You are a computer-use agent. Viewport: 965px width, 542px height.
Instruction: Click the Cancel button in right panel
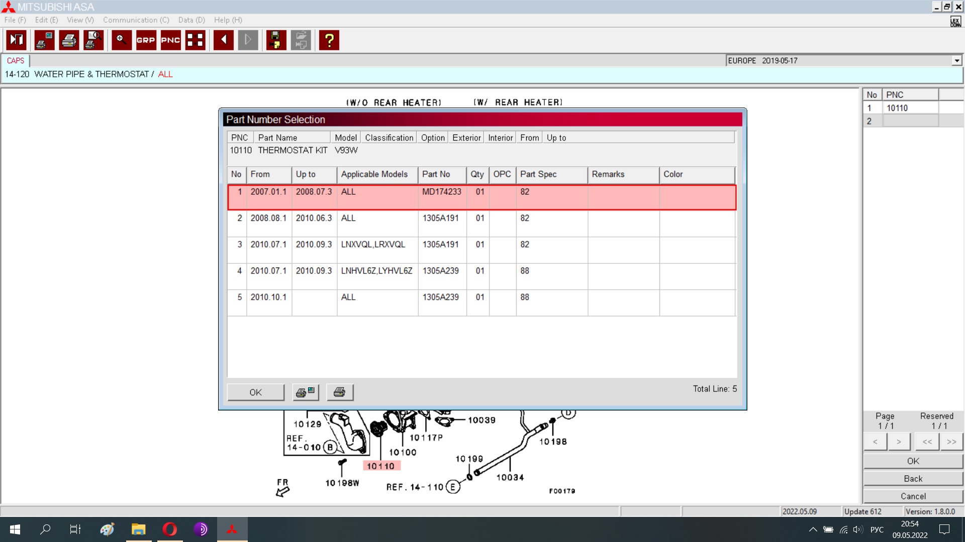(x=913, y=496)
